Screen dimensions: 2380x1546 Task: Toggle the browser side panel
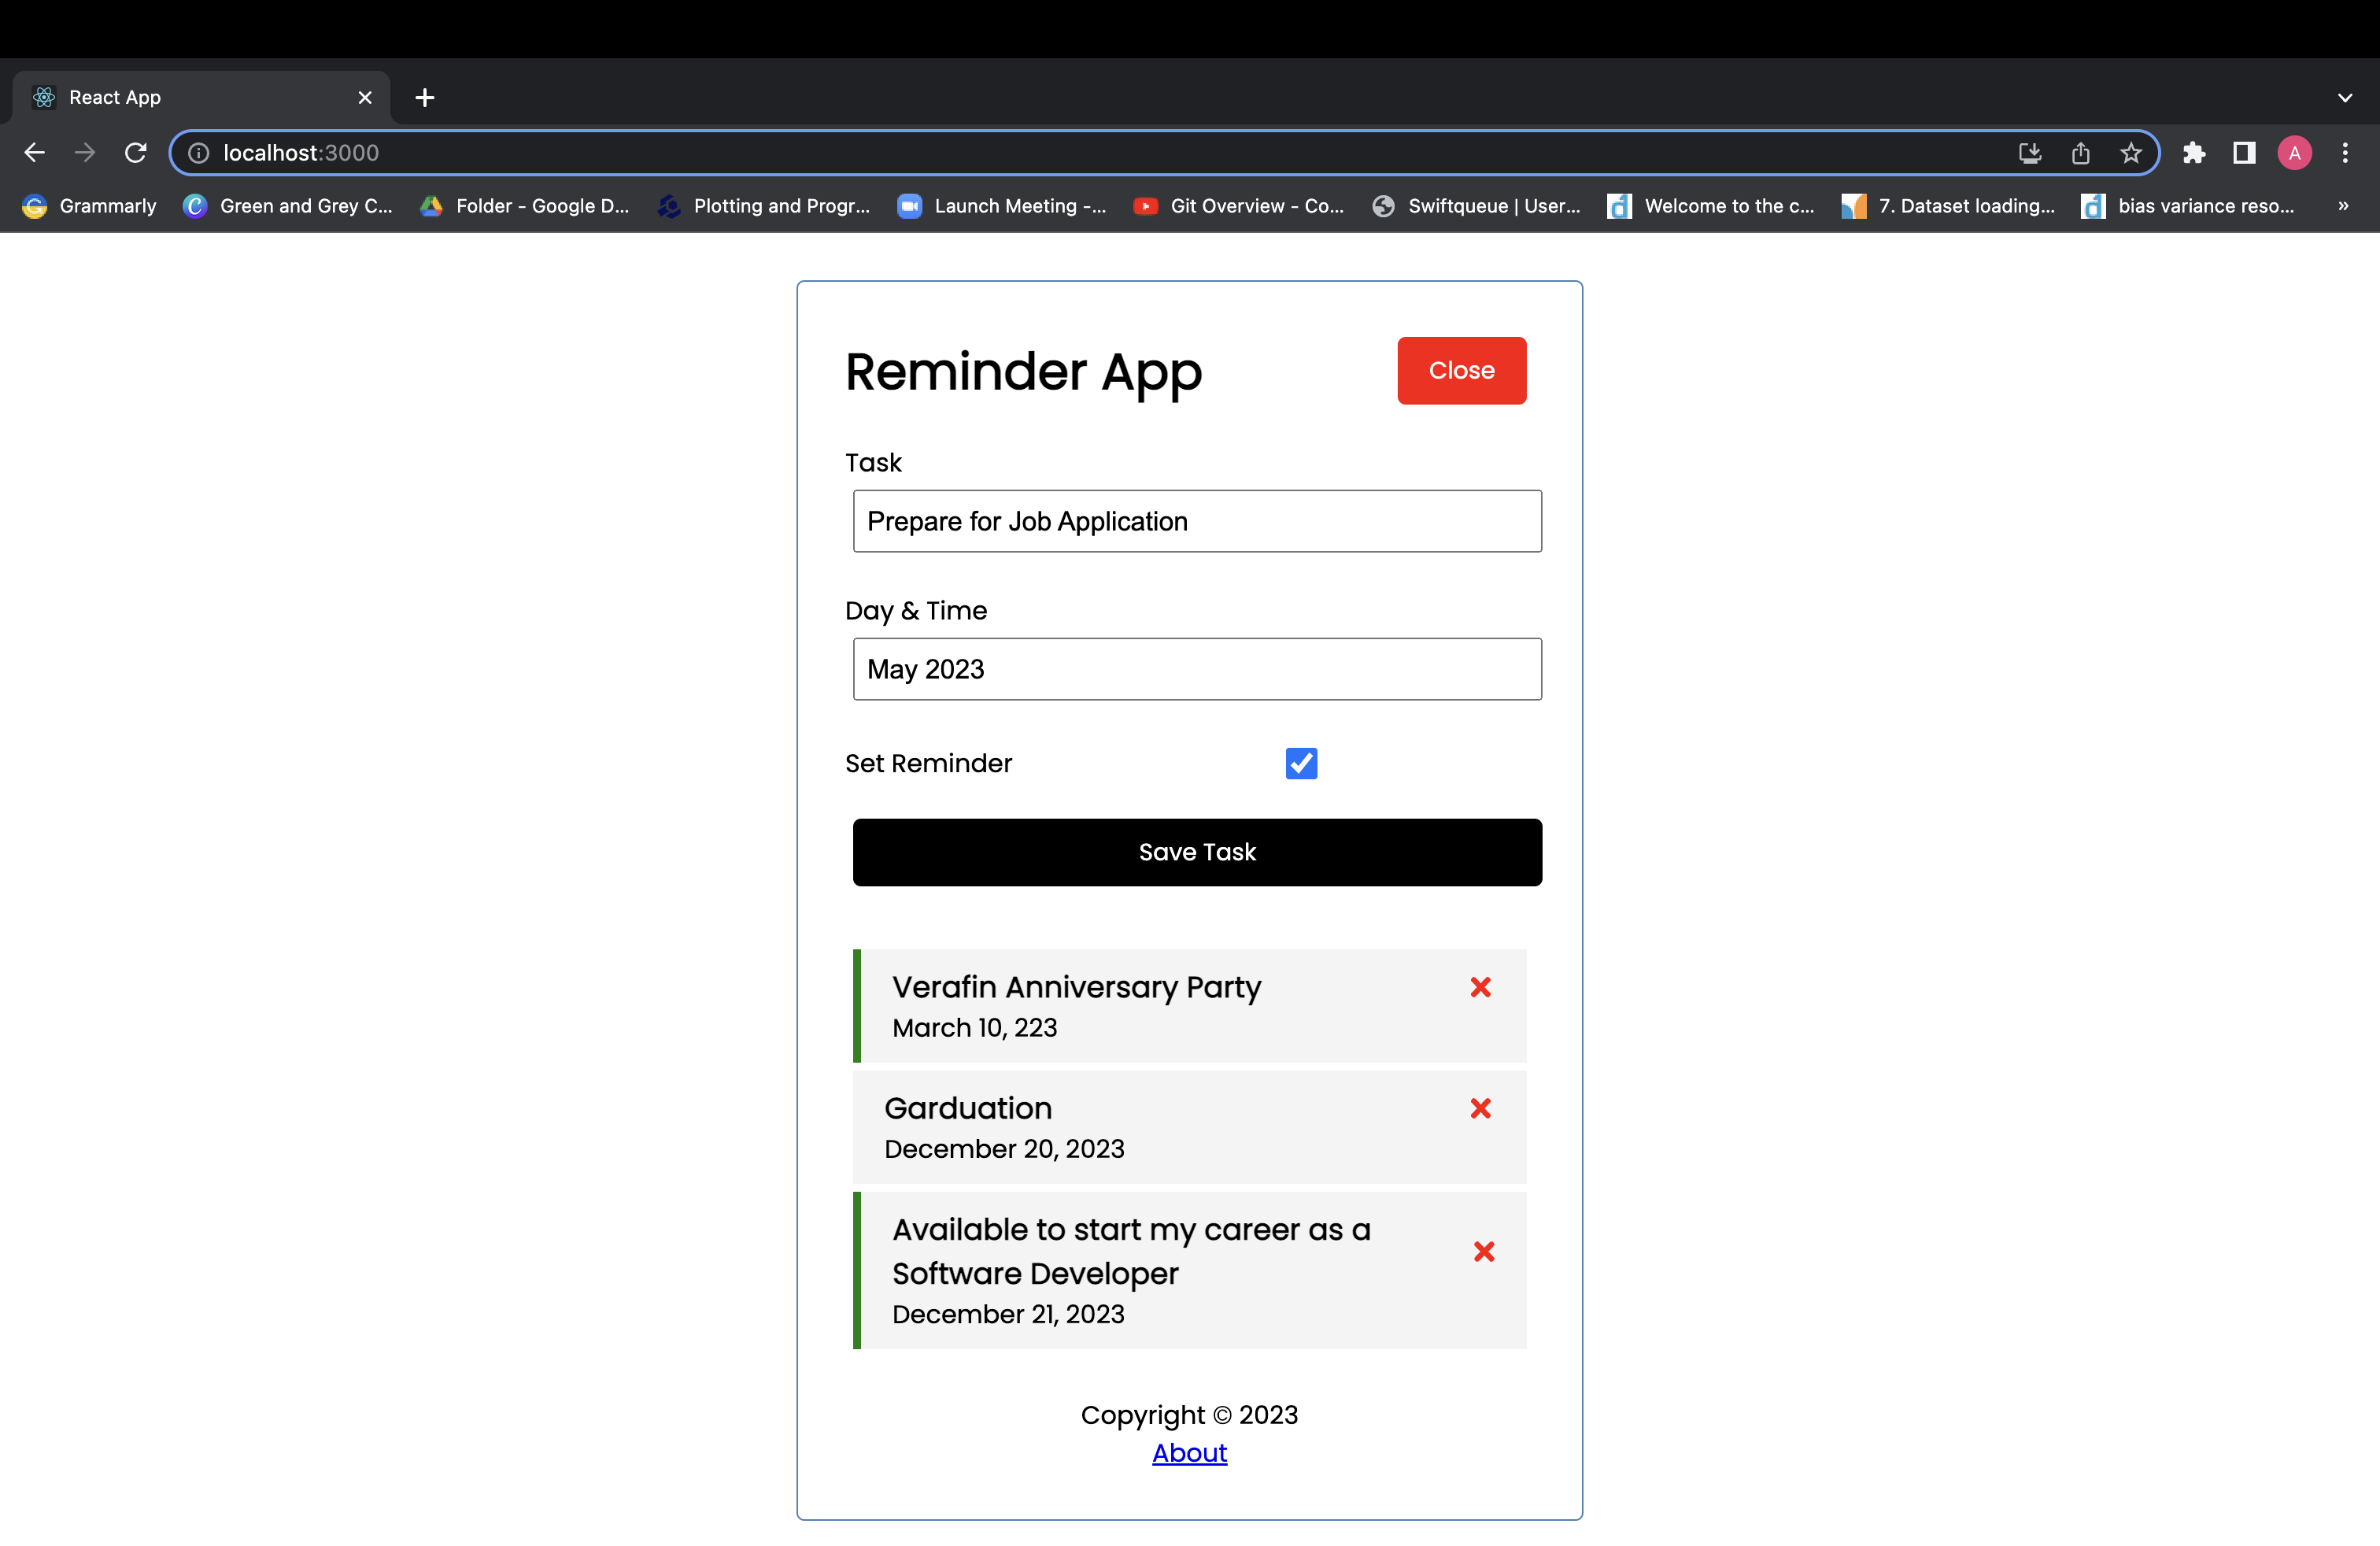pos(2244,152)
